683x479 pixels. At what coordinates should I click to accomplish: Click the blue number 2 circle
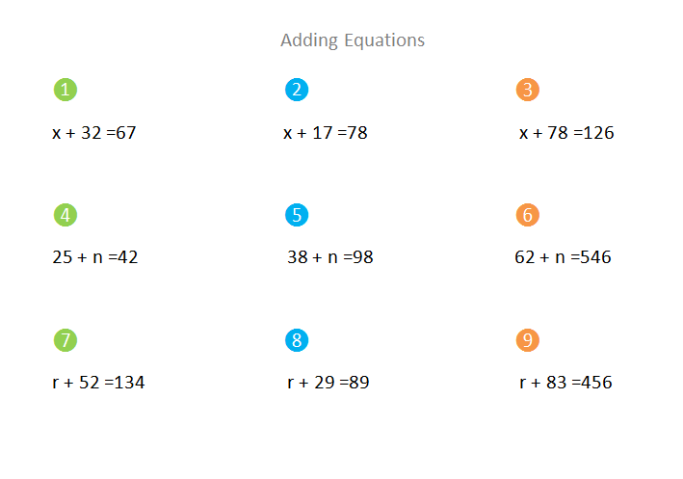click(x=297, y=91)
